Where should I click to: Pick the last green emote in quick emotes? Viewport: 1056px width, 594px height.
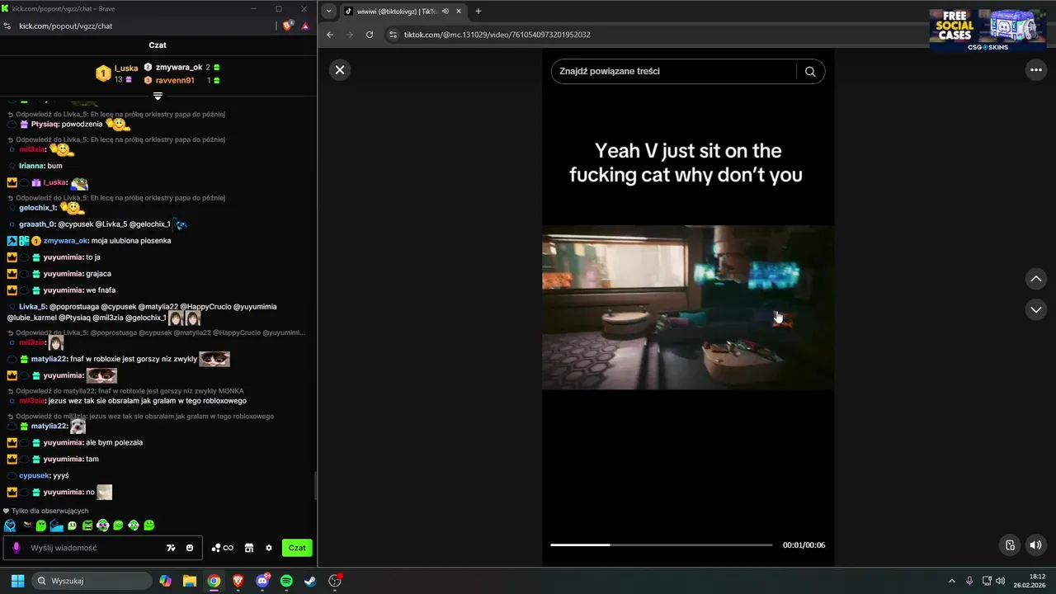148,525
